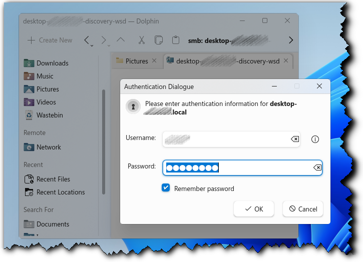Close the discovery-wsd tab
Image resolution: width=363 pixels, height=262 pixels.
tap(286, 61)
